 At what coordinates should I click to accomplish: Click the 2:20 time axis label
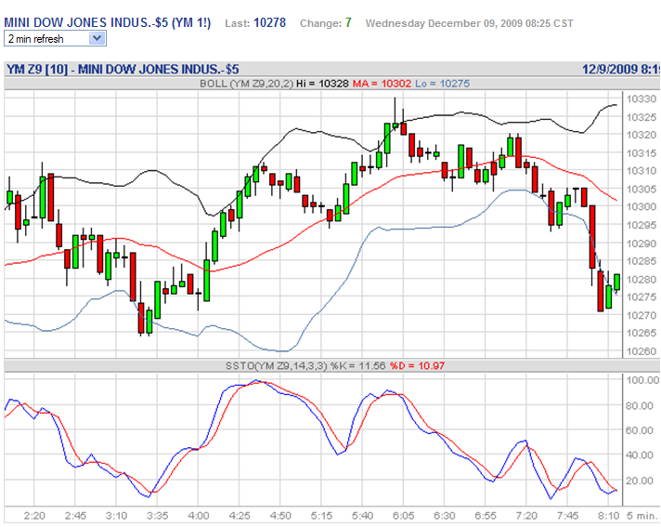[x=34, y=516]
